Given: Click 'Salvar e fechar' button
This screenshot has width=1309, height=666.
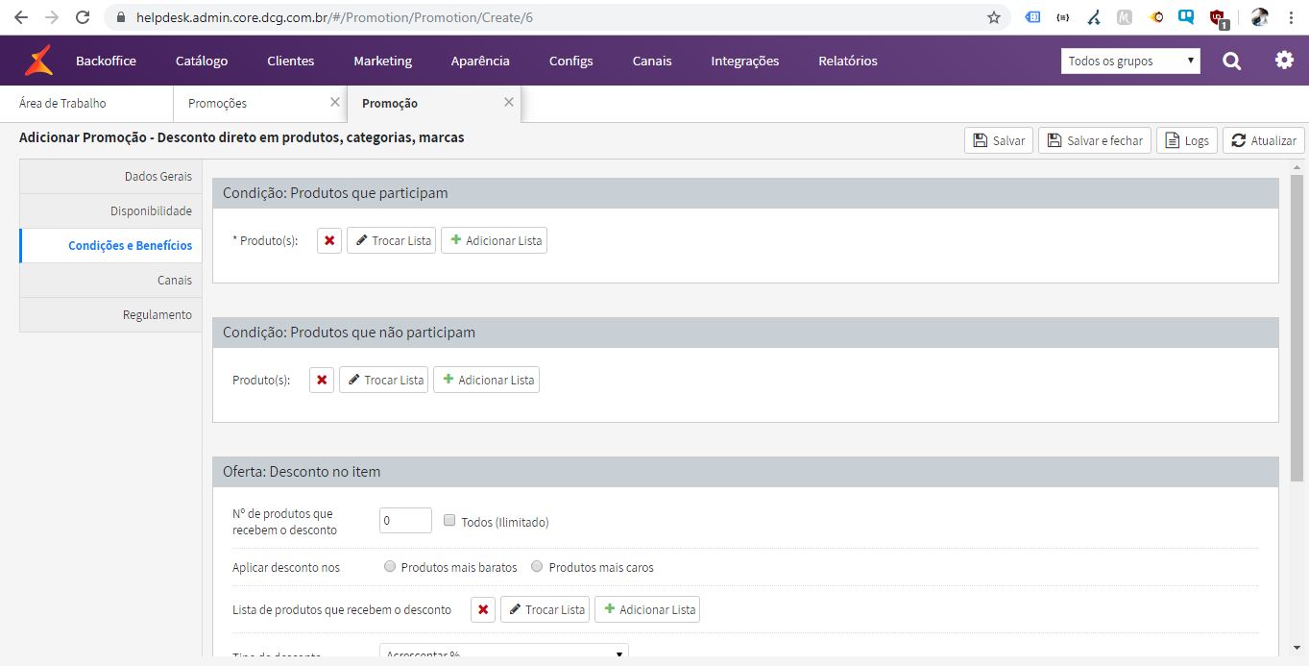Looking at the screenshot, I should [x=1095, y=140].
